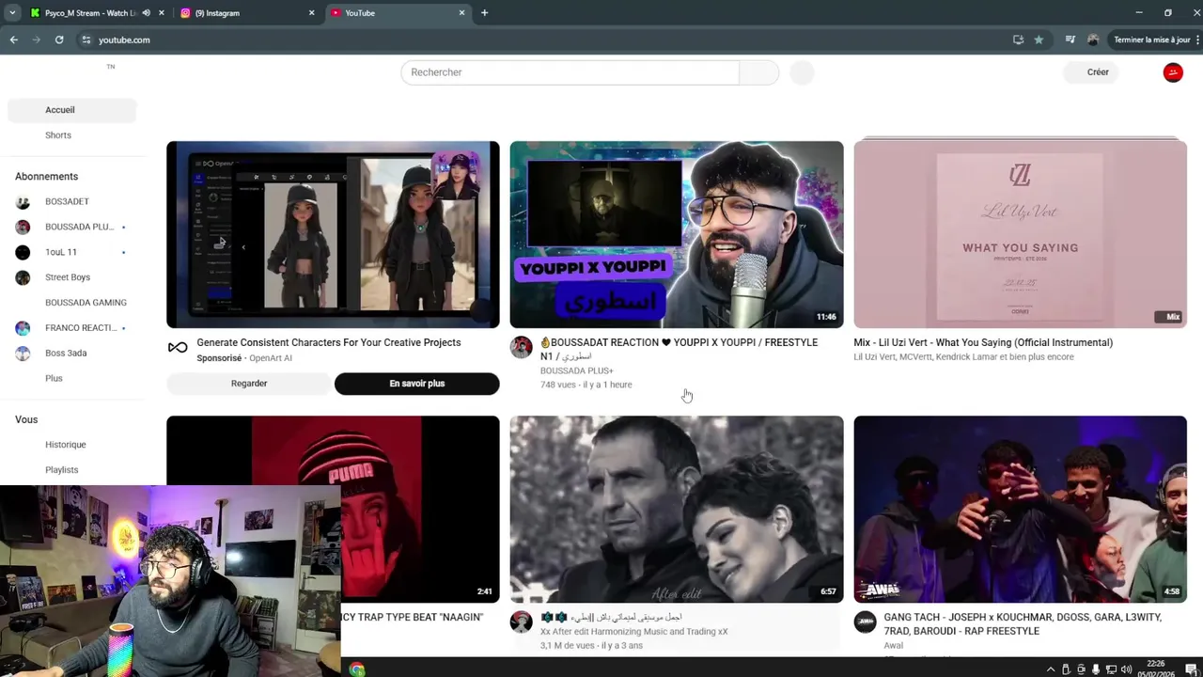View site information icon beside youtube.com
This screenshot has height=677, width=1203.
click(x=86, y=39)
